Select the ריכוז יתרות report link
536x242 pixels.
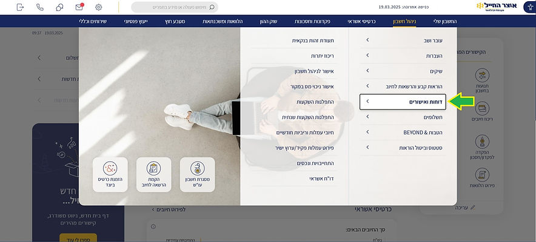[x=323, y=56]
